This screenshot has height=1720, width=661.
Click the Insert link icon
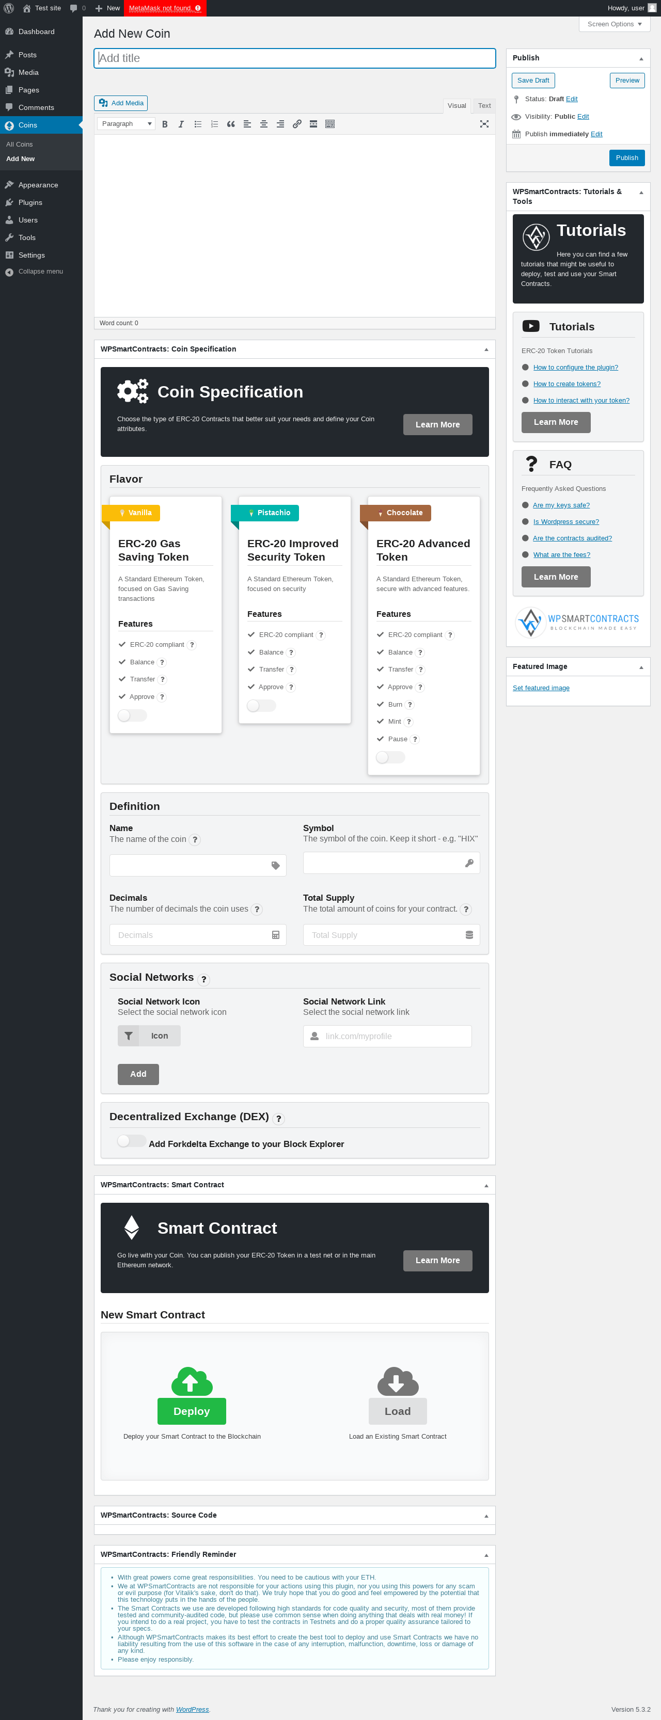tap(297, 124)
